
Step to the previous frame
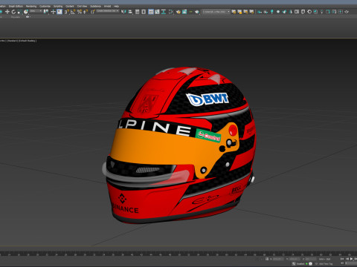pos(347,259)
